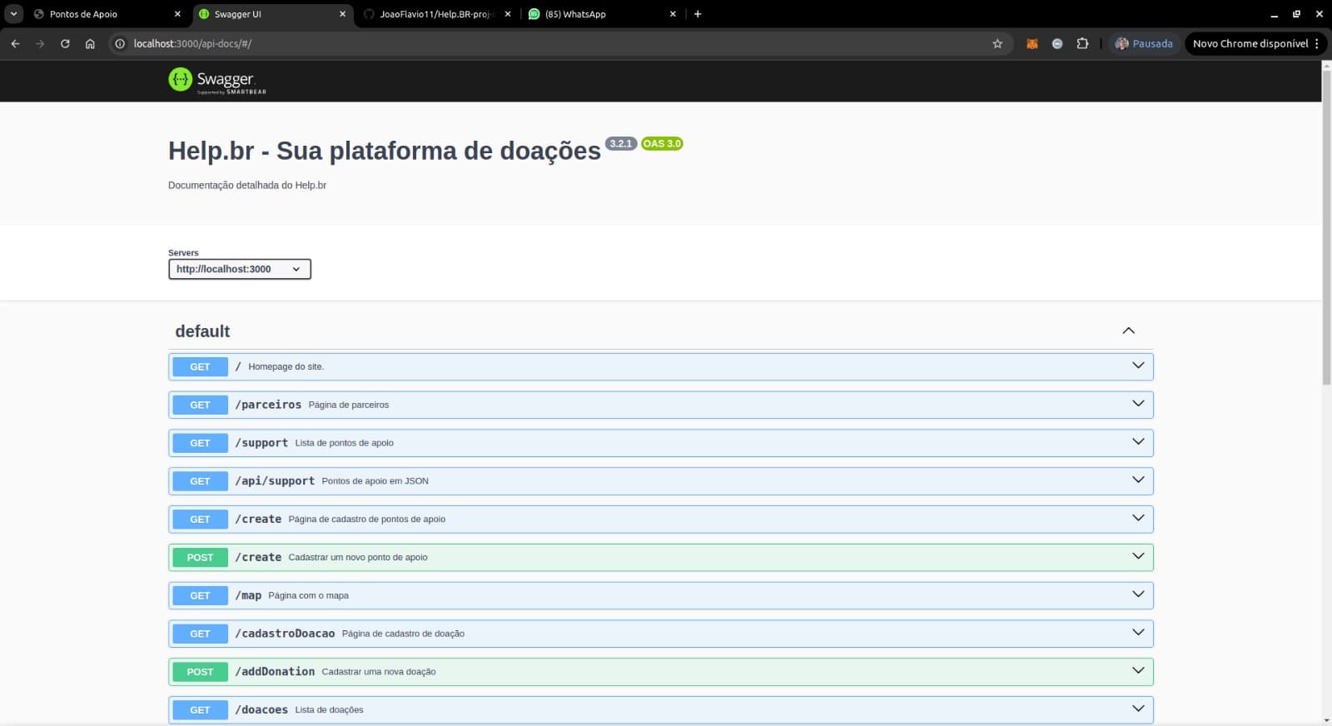Click the Novo Chrome disponível button
This screenshot has width=1332, height=726.
tap(1250, 44)
